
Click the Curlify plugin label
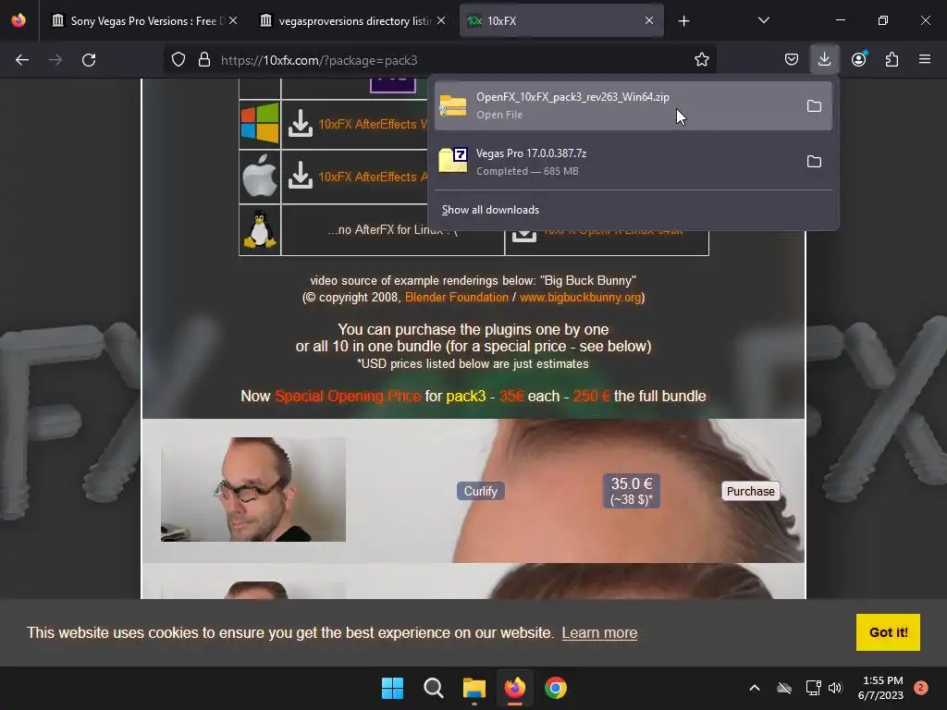(480, 491)
